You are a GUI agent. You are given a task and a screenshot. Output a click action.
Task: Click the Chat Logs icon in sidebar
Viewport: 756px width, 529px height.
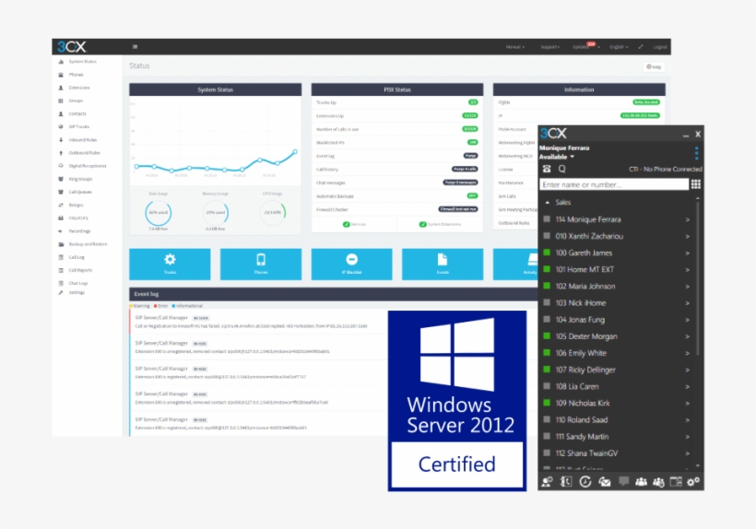[x=61, y=283]
